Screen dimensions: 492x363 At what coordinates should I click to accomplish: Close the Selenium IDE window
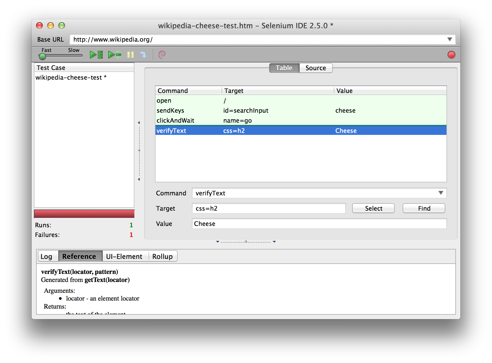pos(39,26)
